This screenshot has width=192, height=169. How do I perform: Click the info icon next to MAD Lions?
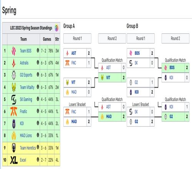pyautogui.click(x=38, y=135)
